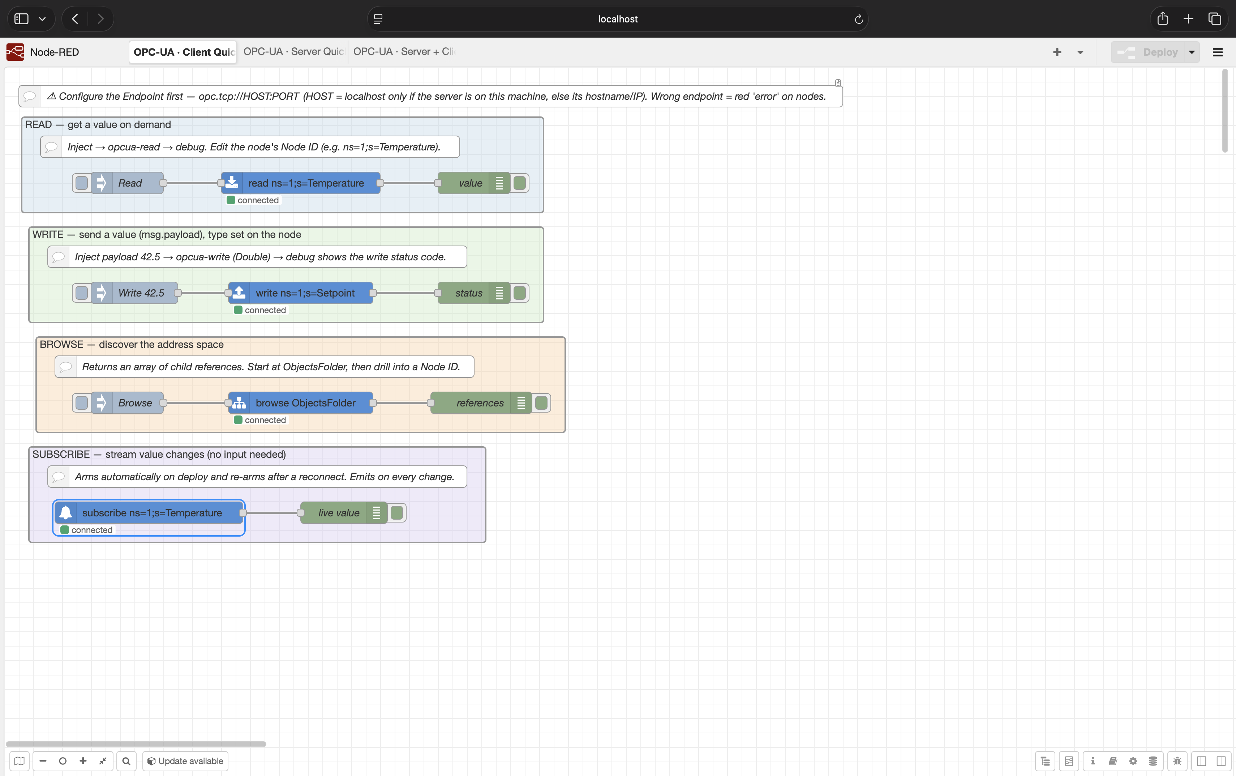Switch to OPC-UA · Server Quickstart tab
1236x776 pixels.
[293, 52]
